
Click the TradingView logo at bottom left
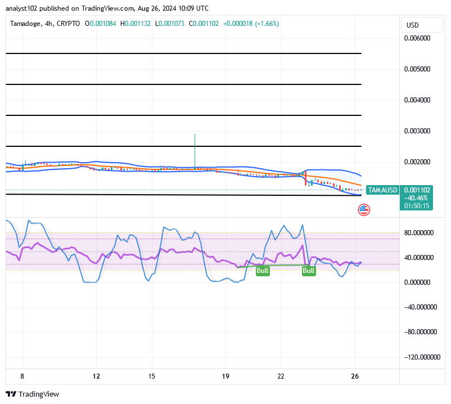click(11, 394)
